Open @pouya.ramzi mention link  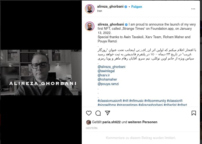pyautogui.click(x=108, y=84)
